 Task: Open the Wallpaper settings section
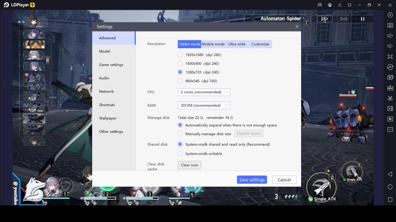click(114, 118)
